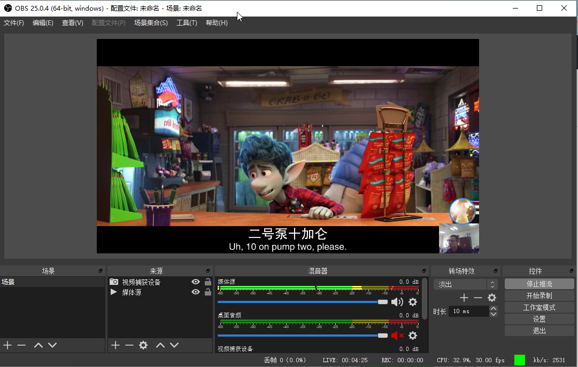Create a new scene using the plus icon
The image size is (578, 367).
(7, 345)
